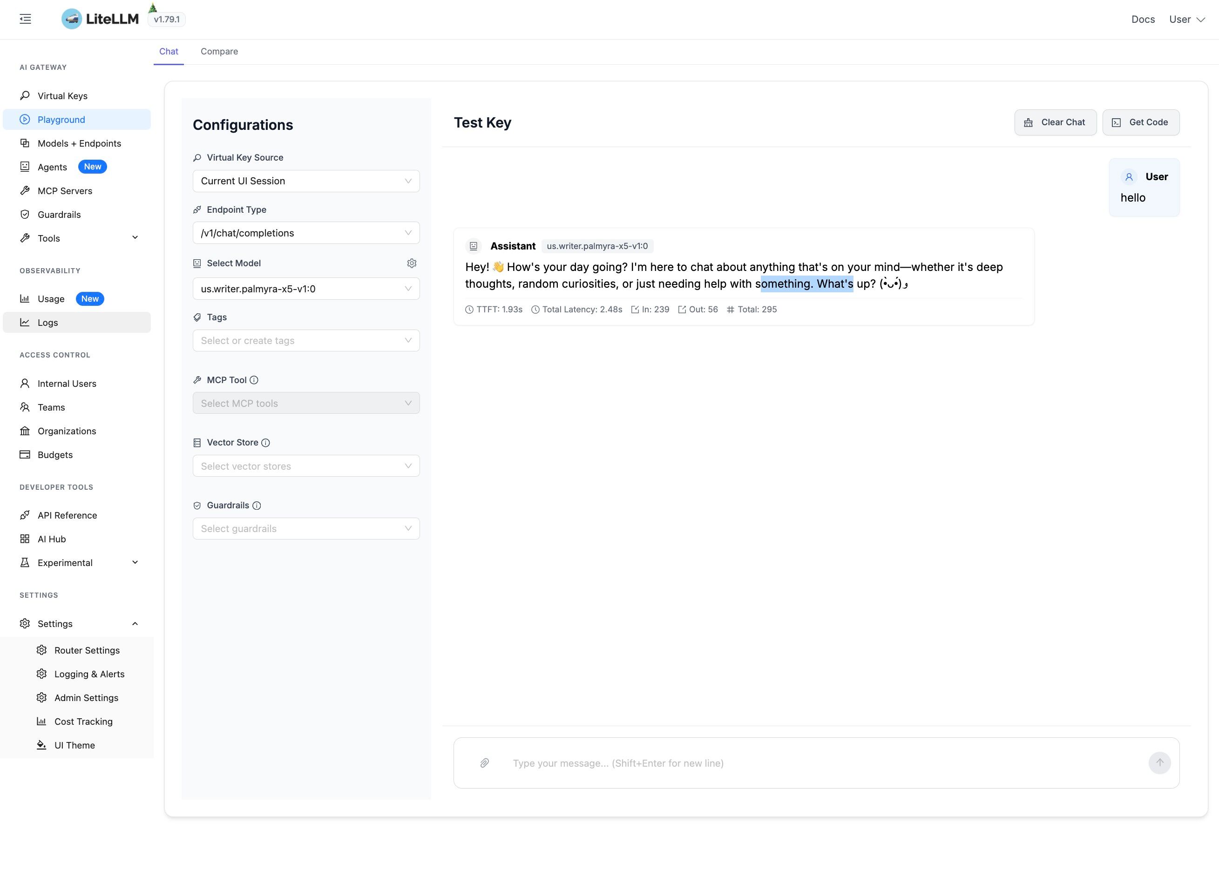Expand the Experimental sidebar section
Image resolution: width=1219 pixels, height=877 pixels.
point(135,563)
